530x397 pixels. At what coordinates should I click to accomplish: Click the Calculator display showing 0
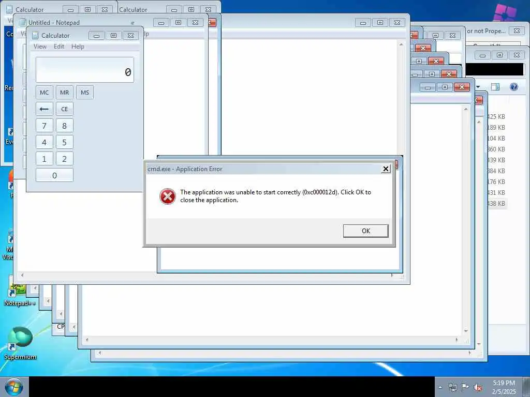click(x=85, y=70)
